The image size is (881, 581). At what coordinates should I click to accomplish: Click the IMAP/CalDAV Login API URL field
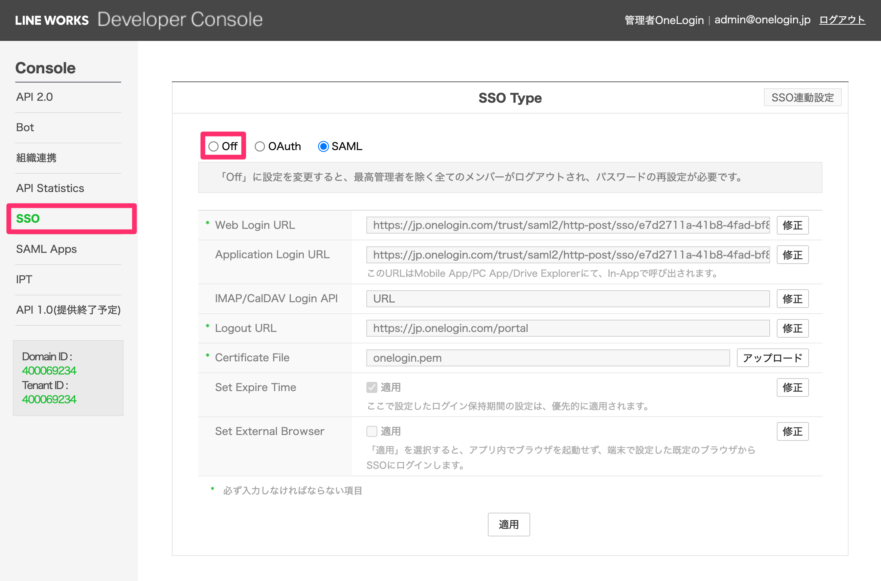[568, 299]
